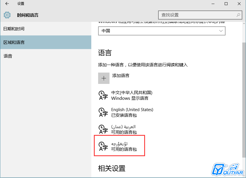Click the Uyghur language icon
Image resolution: width=246 pixels, height=178 pixels.
click(103, 147)
